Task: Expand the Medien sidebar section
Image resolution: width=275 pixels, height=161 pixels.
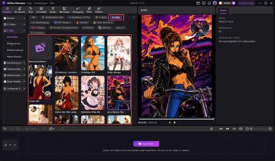Action: coord(14,18)
